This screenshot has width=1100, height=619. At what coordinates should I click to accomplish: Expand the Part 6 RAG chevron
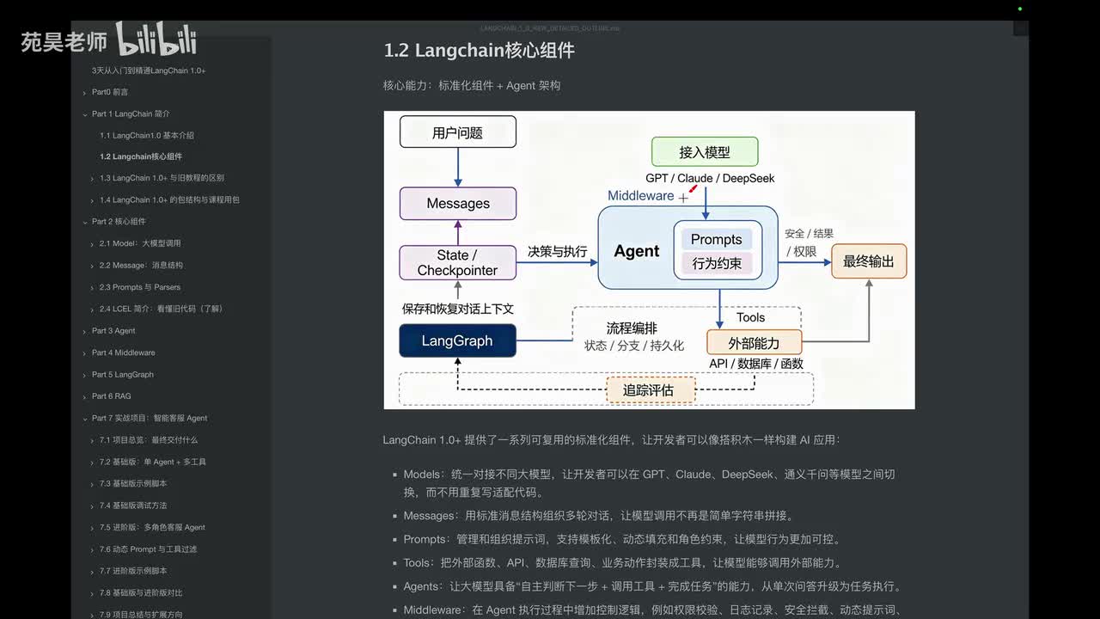click(84, 396)
